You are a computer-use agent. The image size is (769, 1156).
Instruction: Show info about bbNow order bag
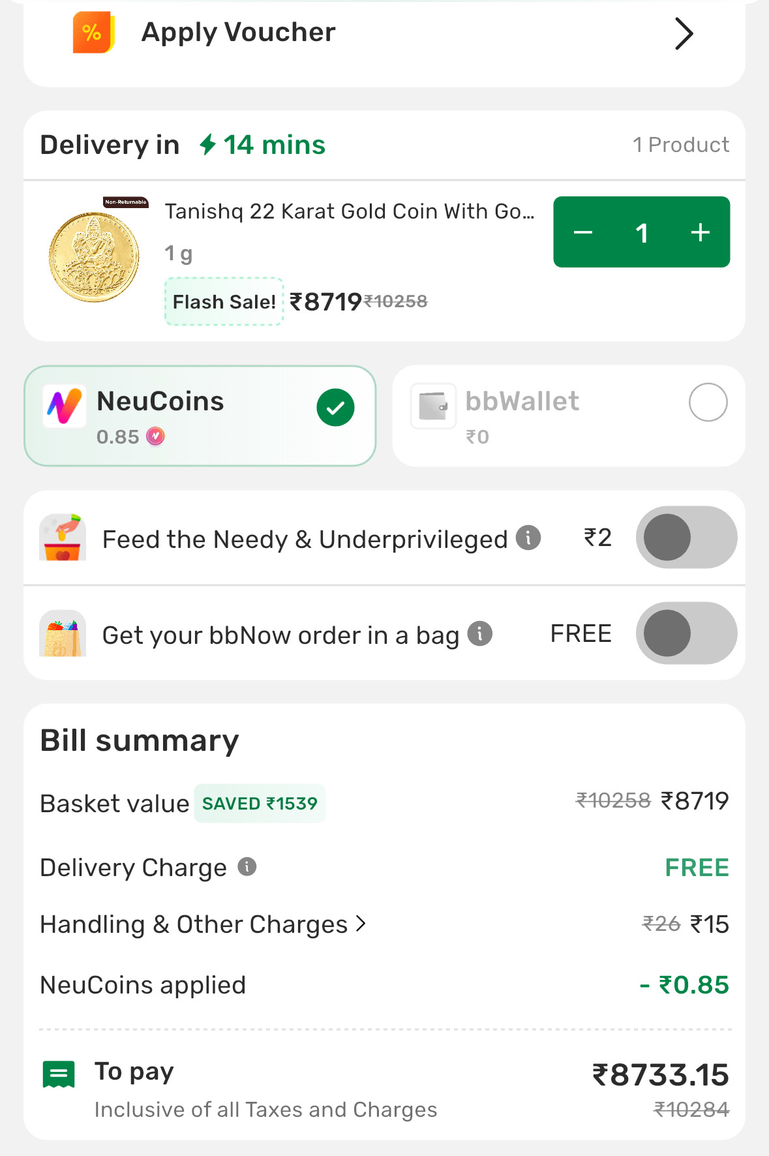tap(480, 633)
